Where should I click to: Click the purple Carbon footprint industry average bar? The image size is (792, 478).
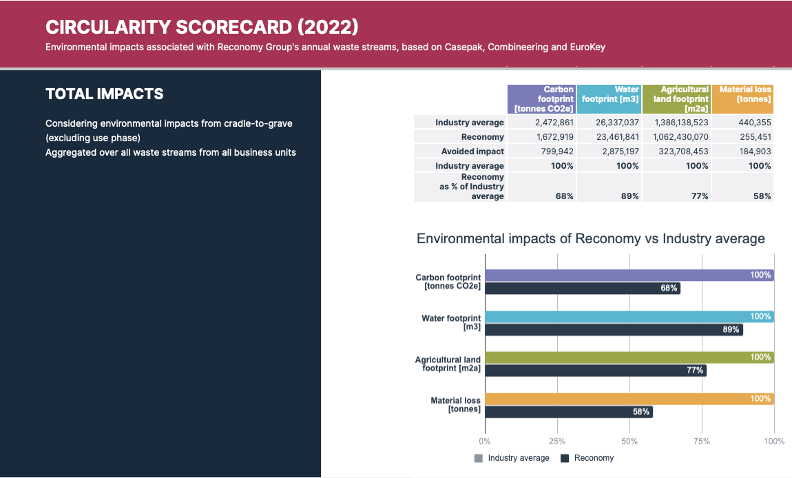pos(629,276)
